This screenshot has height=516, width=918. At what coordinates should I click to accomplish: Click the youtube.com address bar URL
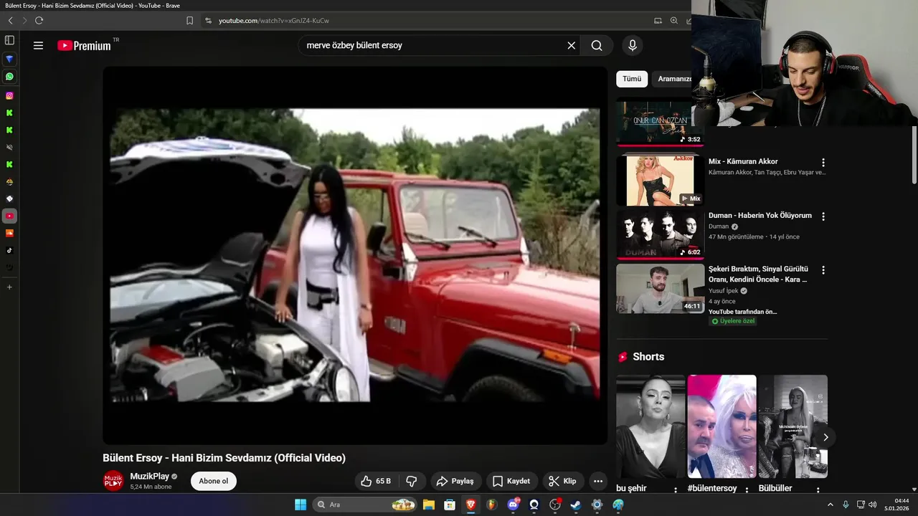[x=274, y=21]
